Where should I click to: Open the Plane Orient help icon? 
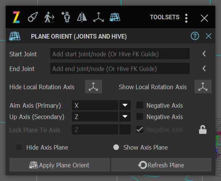click(x=195, y=36)
